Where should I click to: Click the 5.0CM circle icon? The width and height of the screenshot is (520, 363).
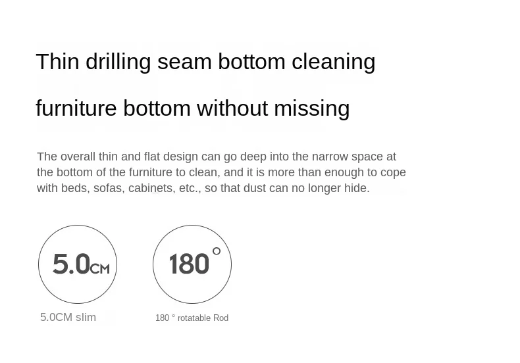click(78, 264)
